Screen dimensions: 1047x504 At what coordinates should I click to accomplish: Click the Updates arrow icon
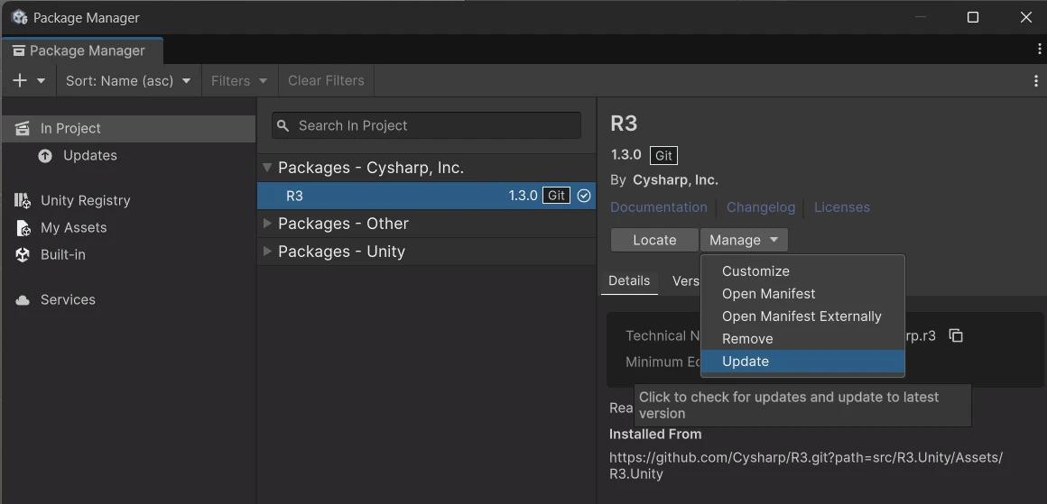pyautogui.click(x=45, y=156)
